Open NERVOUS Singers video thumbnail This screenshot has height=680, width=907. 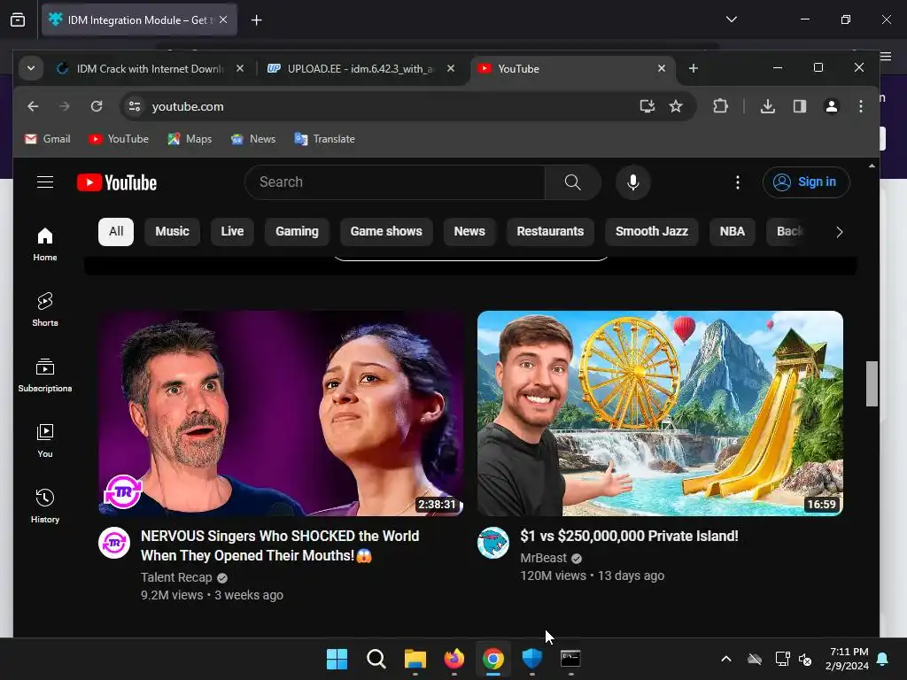[x=281, y=413]
